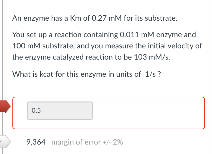212x154 pixels.
Task: Click the 1/s units text
Action: tap(150, 74)
